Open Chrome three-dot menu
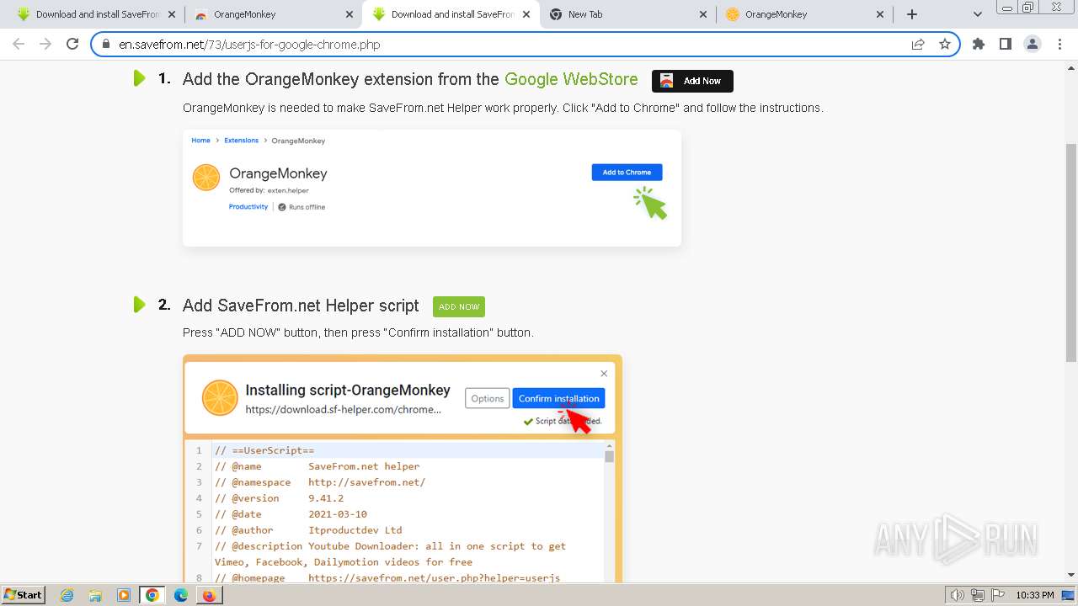The width and height of the screenshot is (1078, 606). tap(1059, 45)
